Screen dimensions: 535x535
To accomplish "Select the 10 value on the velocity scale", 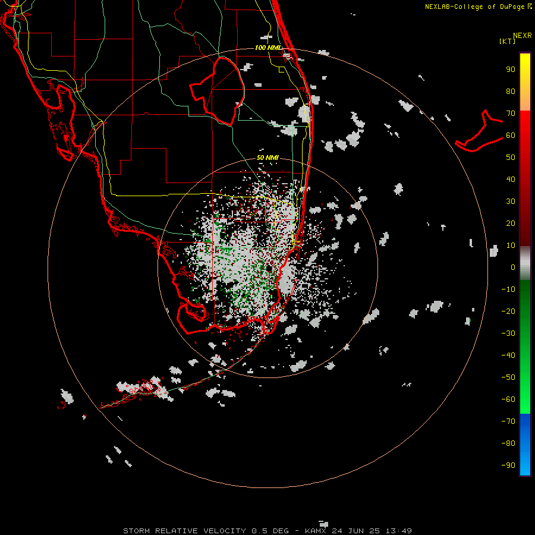I will coord(511,246).
